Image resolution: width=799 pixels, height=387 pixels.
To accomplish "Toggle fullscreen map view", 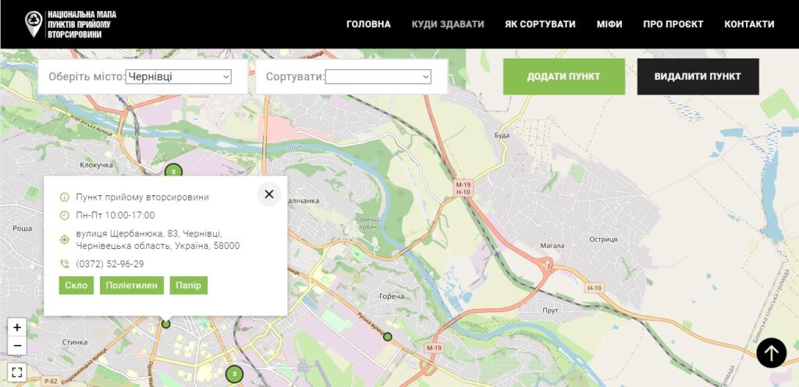I will pos(17,372).
